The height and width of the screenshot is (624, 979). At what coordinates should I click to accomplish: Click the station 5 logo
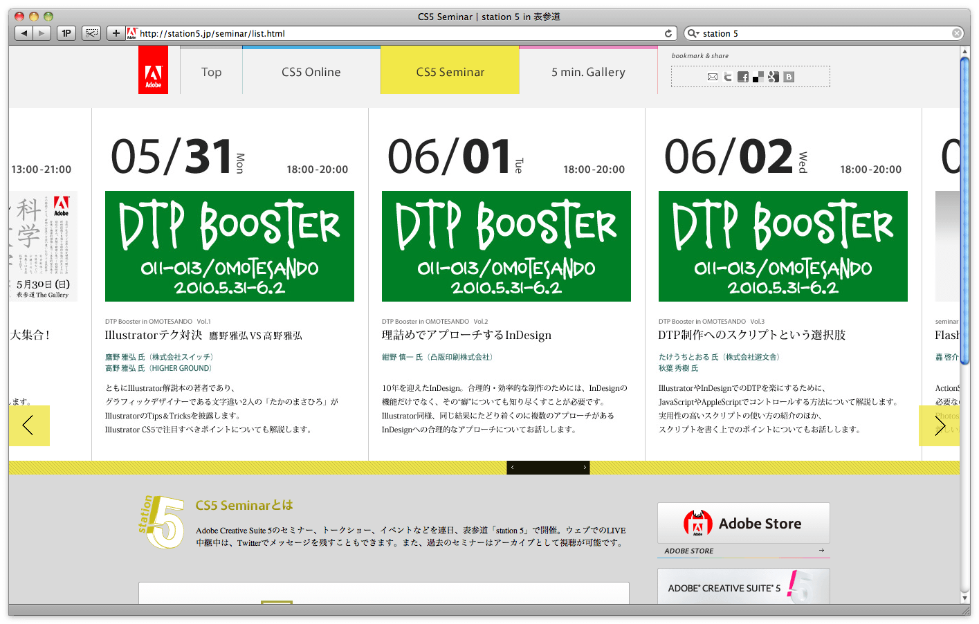coord(161,522)
